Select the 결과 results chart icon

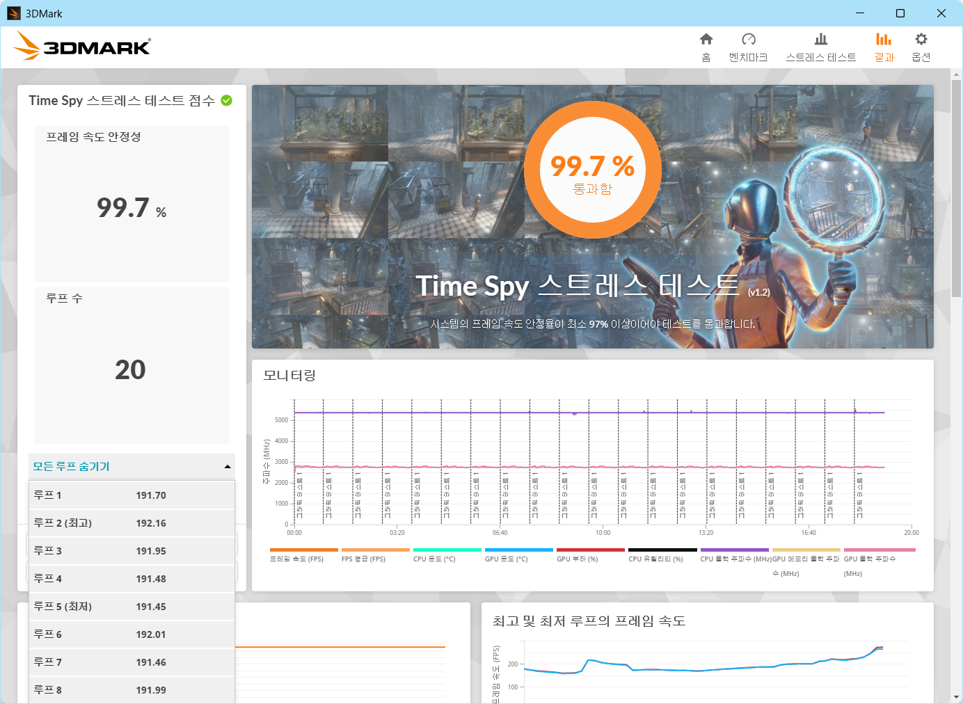pyautogui.click(x=884, y=39)
